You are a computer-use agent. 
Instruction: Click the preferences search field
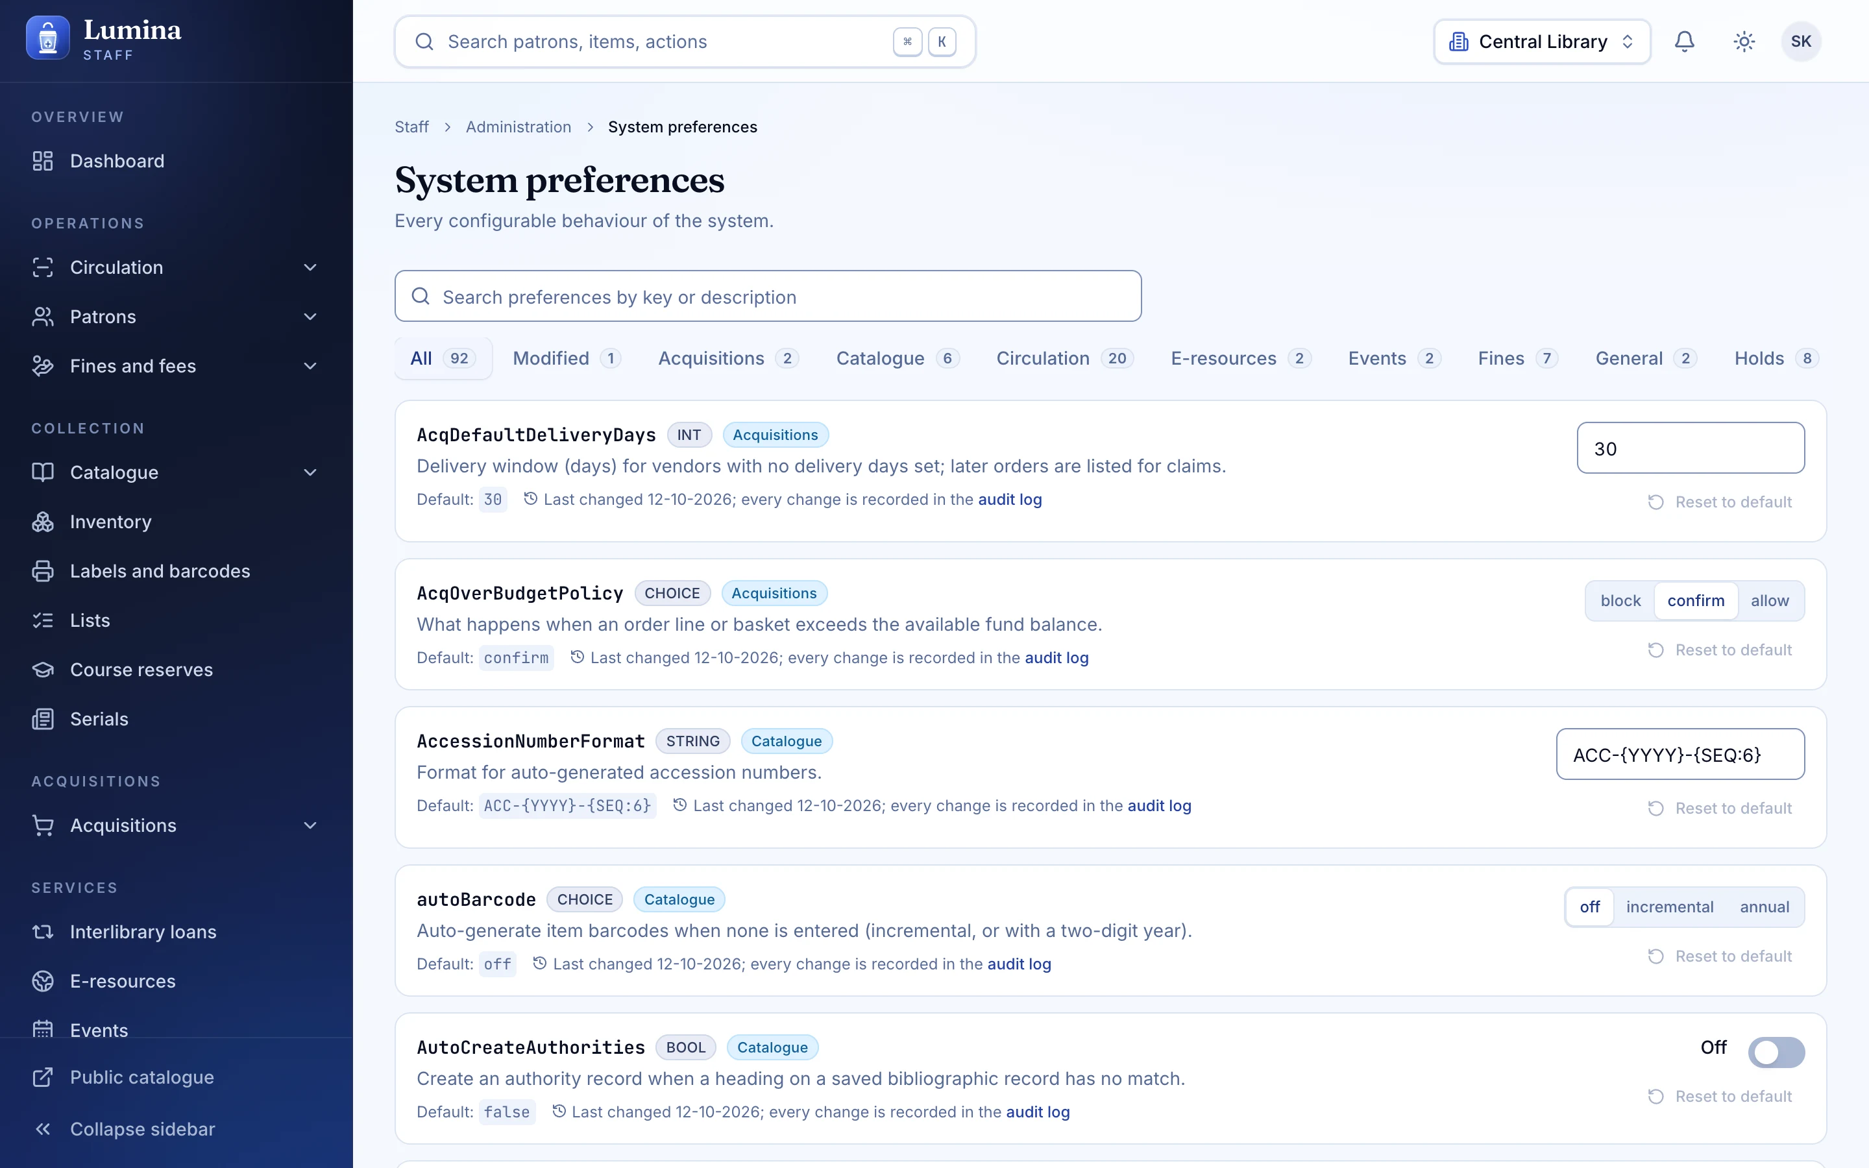click(768, 296)
